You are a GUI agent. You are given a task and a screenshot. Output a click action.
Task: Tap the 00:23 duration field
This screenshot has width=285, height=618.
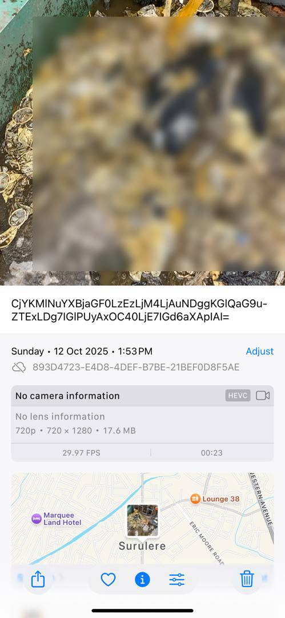tap(212, 453)
